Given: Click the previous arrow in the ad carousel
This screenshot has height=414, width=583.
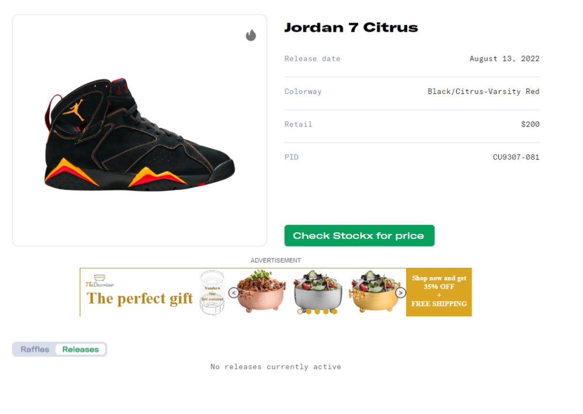Looking at the screenshot, I should coord(234,293).
